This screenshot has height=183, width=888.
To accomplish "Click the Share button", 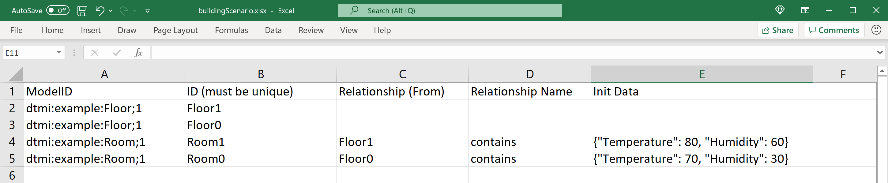I will [x=778, y=30].
